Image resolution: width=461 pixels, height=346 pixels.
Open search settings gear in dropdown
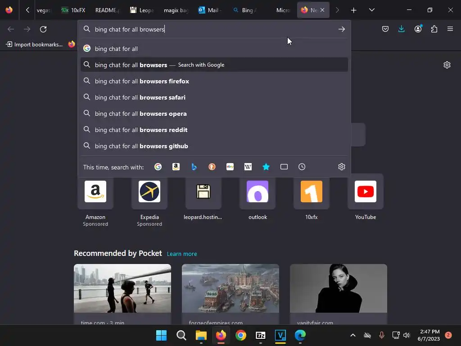[342, 167]
